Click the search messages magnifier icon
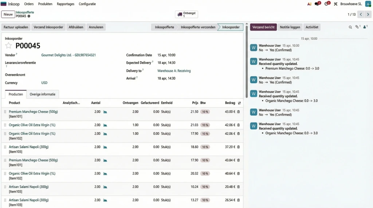This screenshot has width=373, height=208. 350,27
